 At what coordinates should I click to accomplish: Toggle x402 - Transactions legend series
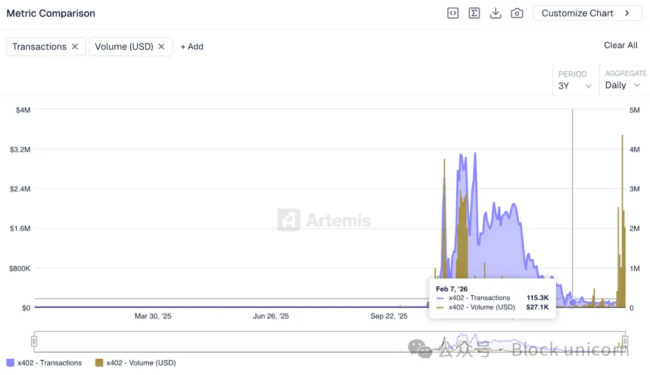45,363
